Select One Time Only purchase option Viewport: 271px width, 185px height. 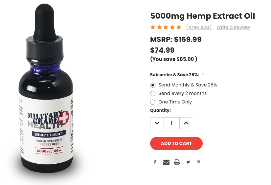171,102
